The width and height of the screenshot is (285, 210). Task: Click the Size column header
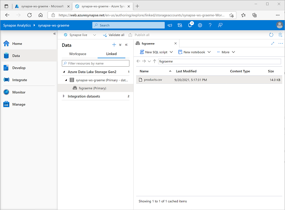[x=271, y=71]
